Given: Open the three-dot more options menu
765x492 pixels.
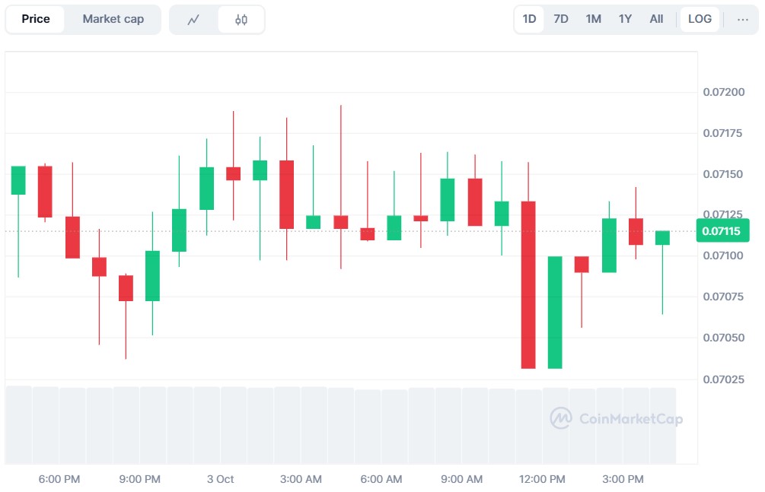Looking at the screenshot, I should [x=743, y=20].
